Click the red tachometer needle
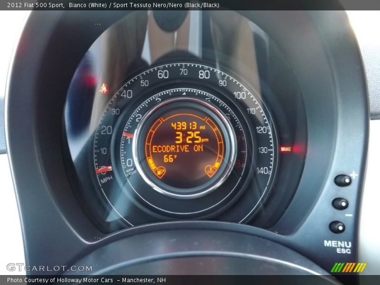This screenshot has width=380, height=285. coord(128,135)
